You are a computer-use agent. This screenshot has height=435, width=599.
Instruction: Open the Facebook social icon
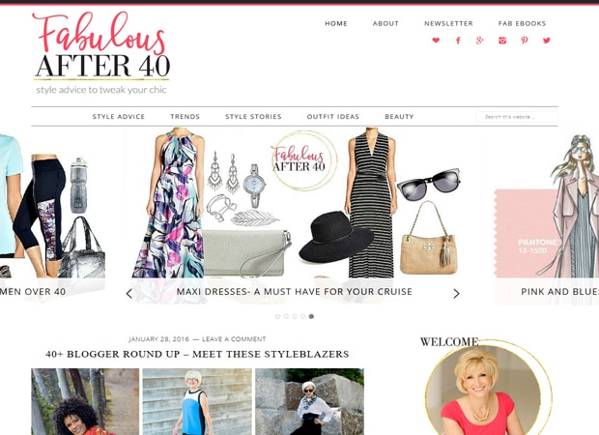(458, 41)
